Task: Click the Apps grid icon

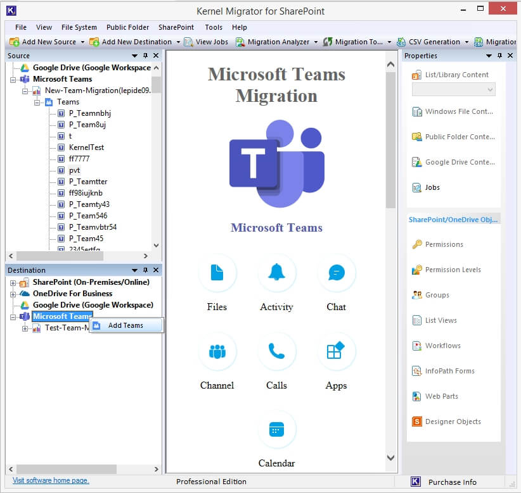Action: click(x=336, y=351)
